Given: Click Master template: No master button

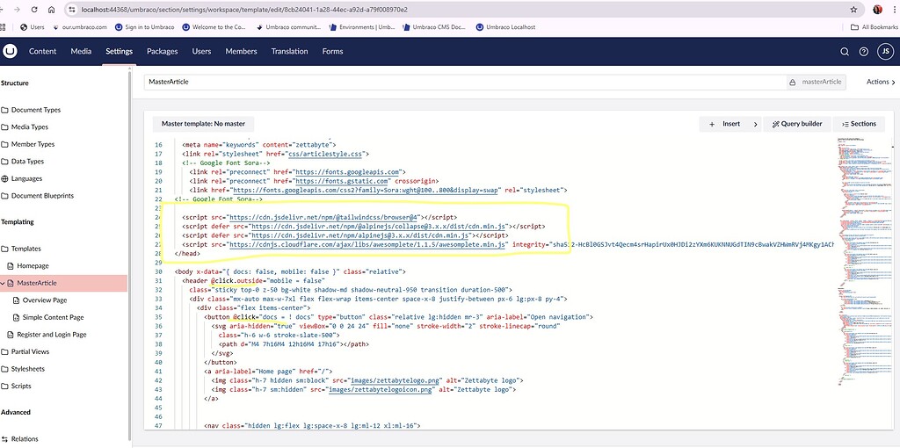Looking at the screenshot, I should (203, 123).
